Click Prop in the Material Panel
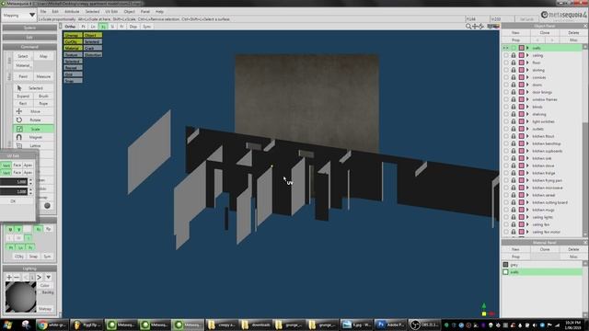Viewport: 589px width, 331px height. point(515,257)
